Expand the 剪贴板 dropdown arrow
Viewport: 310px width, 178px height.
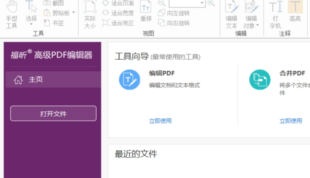pos(74,12)
